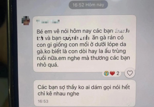Open the crying face emoji reaction
The width and height of the screenshot is (154, 107).
[x=107, y=73]
